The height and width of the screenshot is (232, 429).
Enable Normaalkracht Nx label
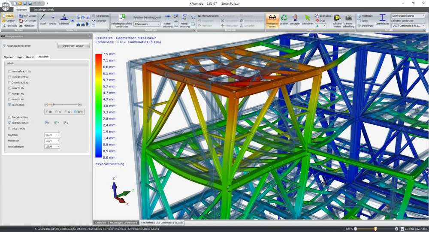[x=9, y=72]
